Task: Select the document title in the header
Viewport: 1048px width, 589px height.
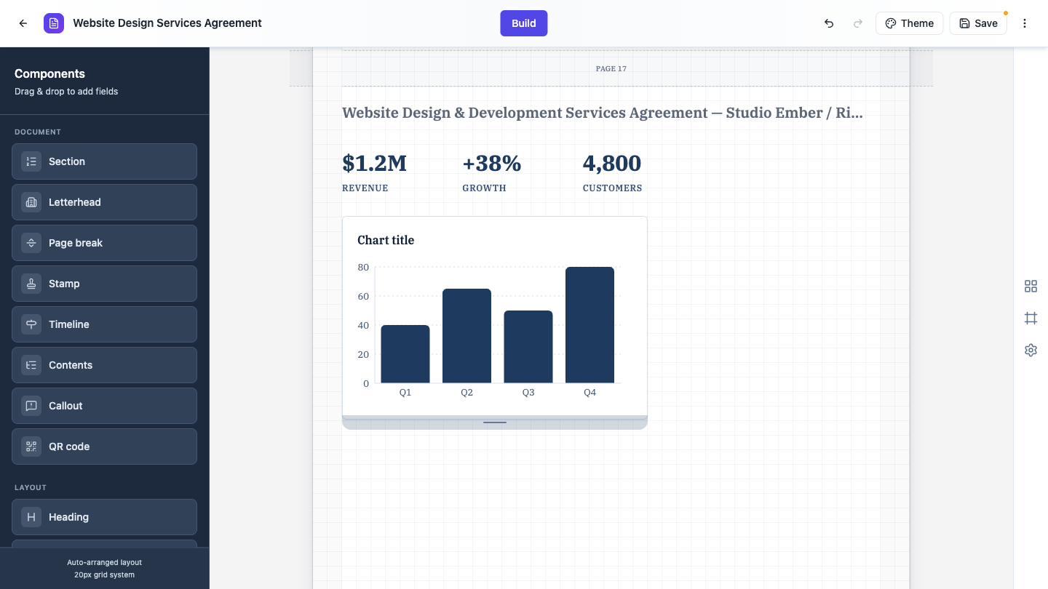Action: click(x=167, y=23)
